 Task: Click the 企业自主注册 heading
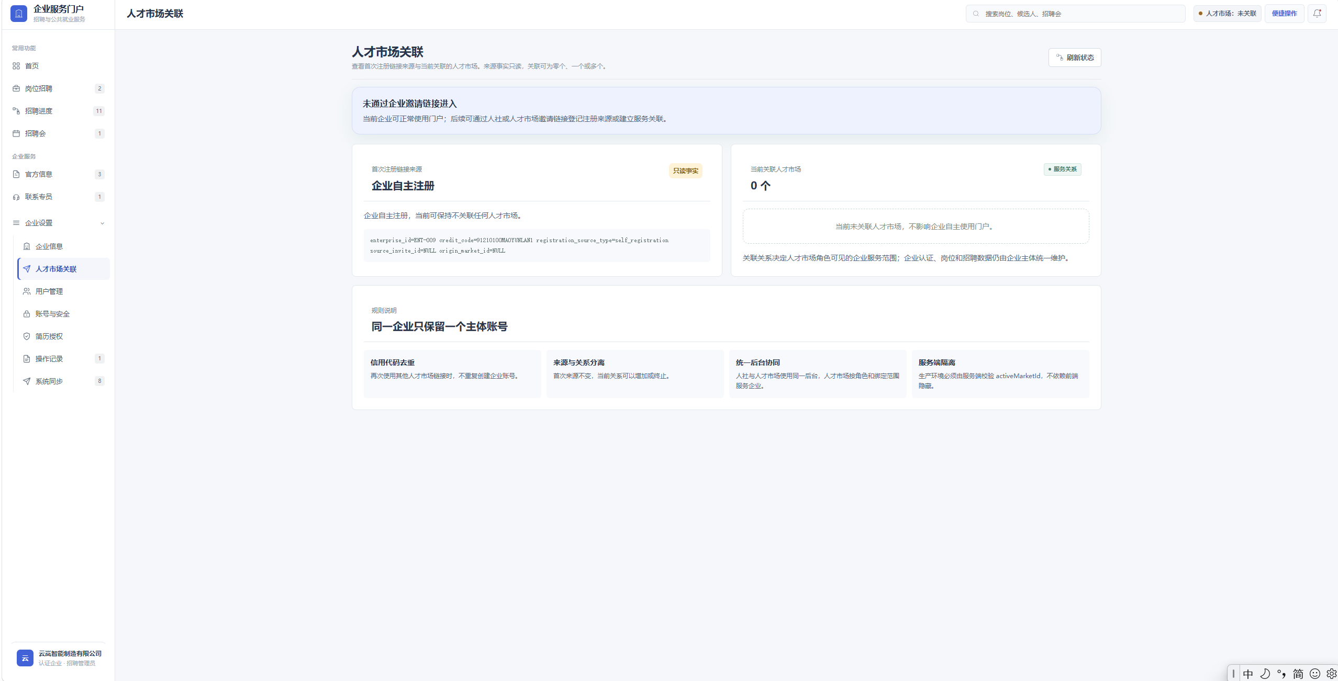click(403, 186)
